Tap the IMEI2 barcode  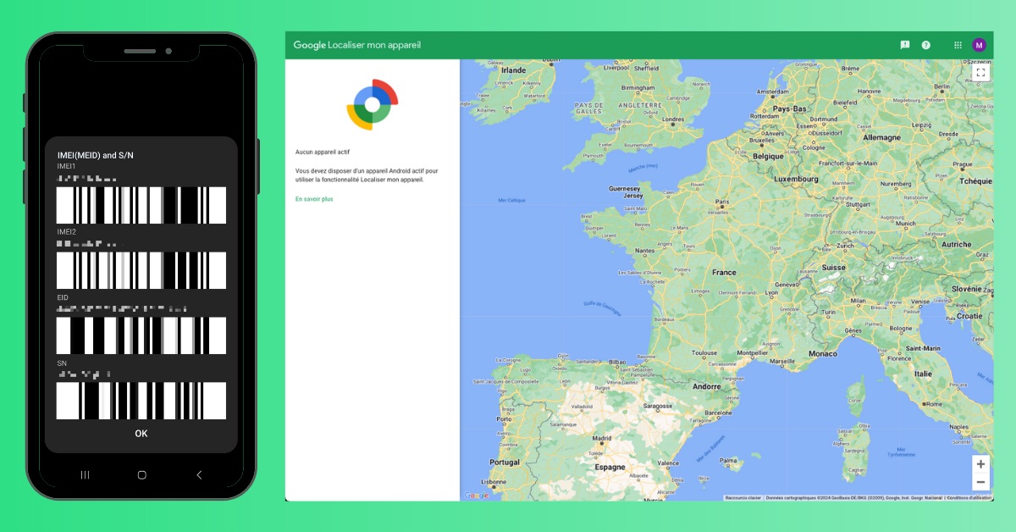tap(141, 270)
